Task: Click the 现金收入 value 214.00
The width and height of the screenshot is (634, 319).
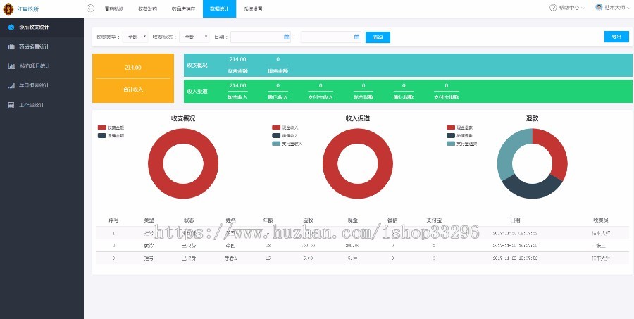Action: tap(238, 86)
